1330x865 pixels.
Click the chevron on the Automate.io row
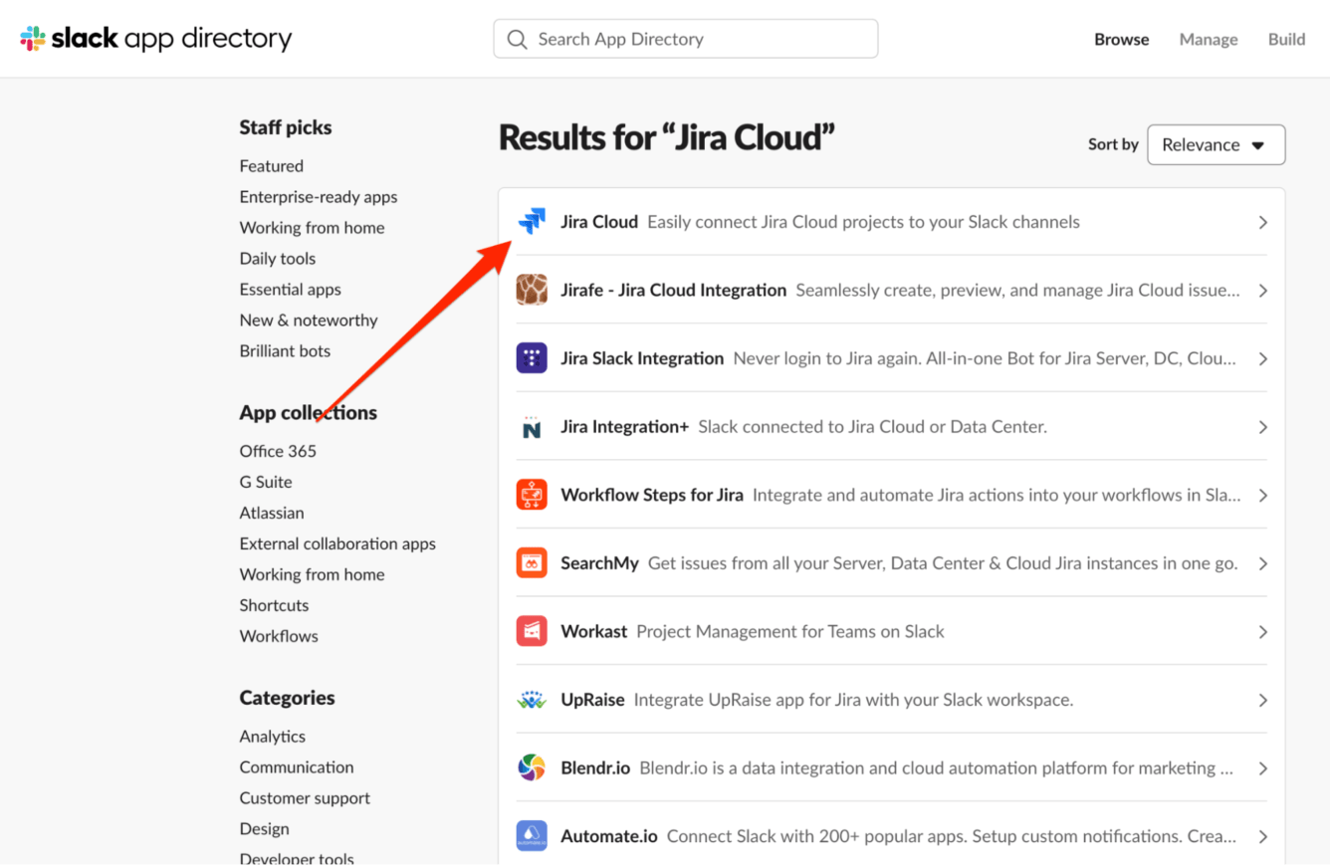click(1262, 836)
